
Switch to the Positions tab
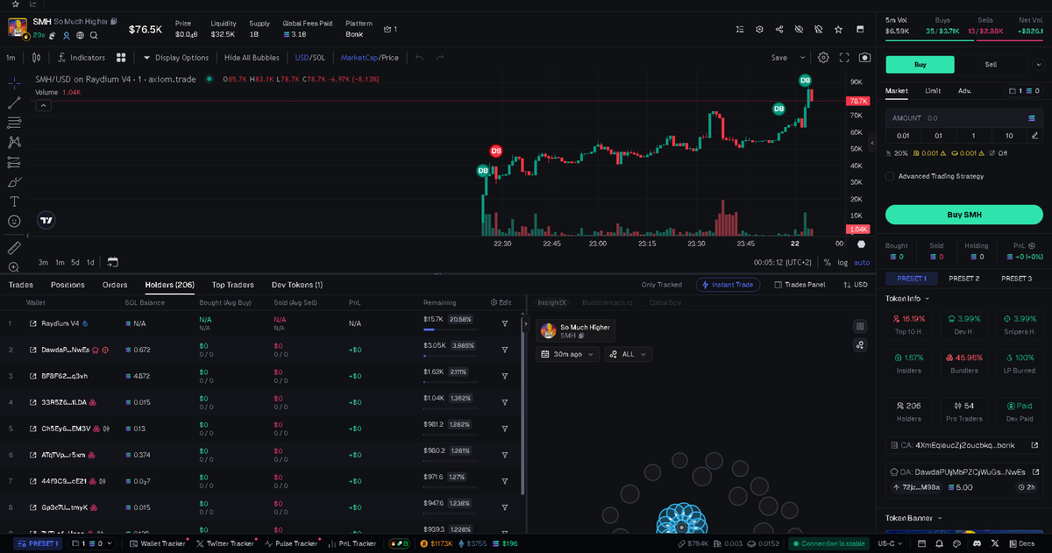(x=68, y=285)
